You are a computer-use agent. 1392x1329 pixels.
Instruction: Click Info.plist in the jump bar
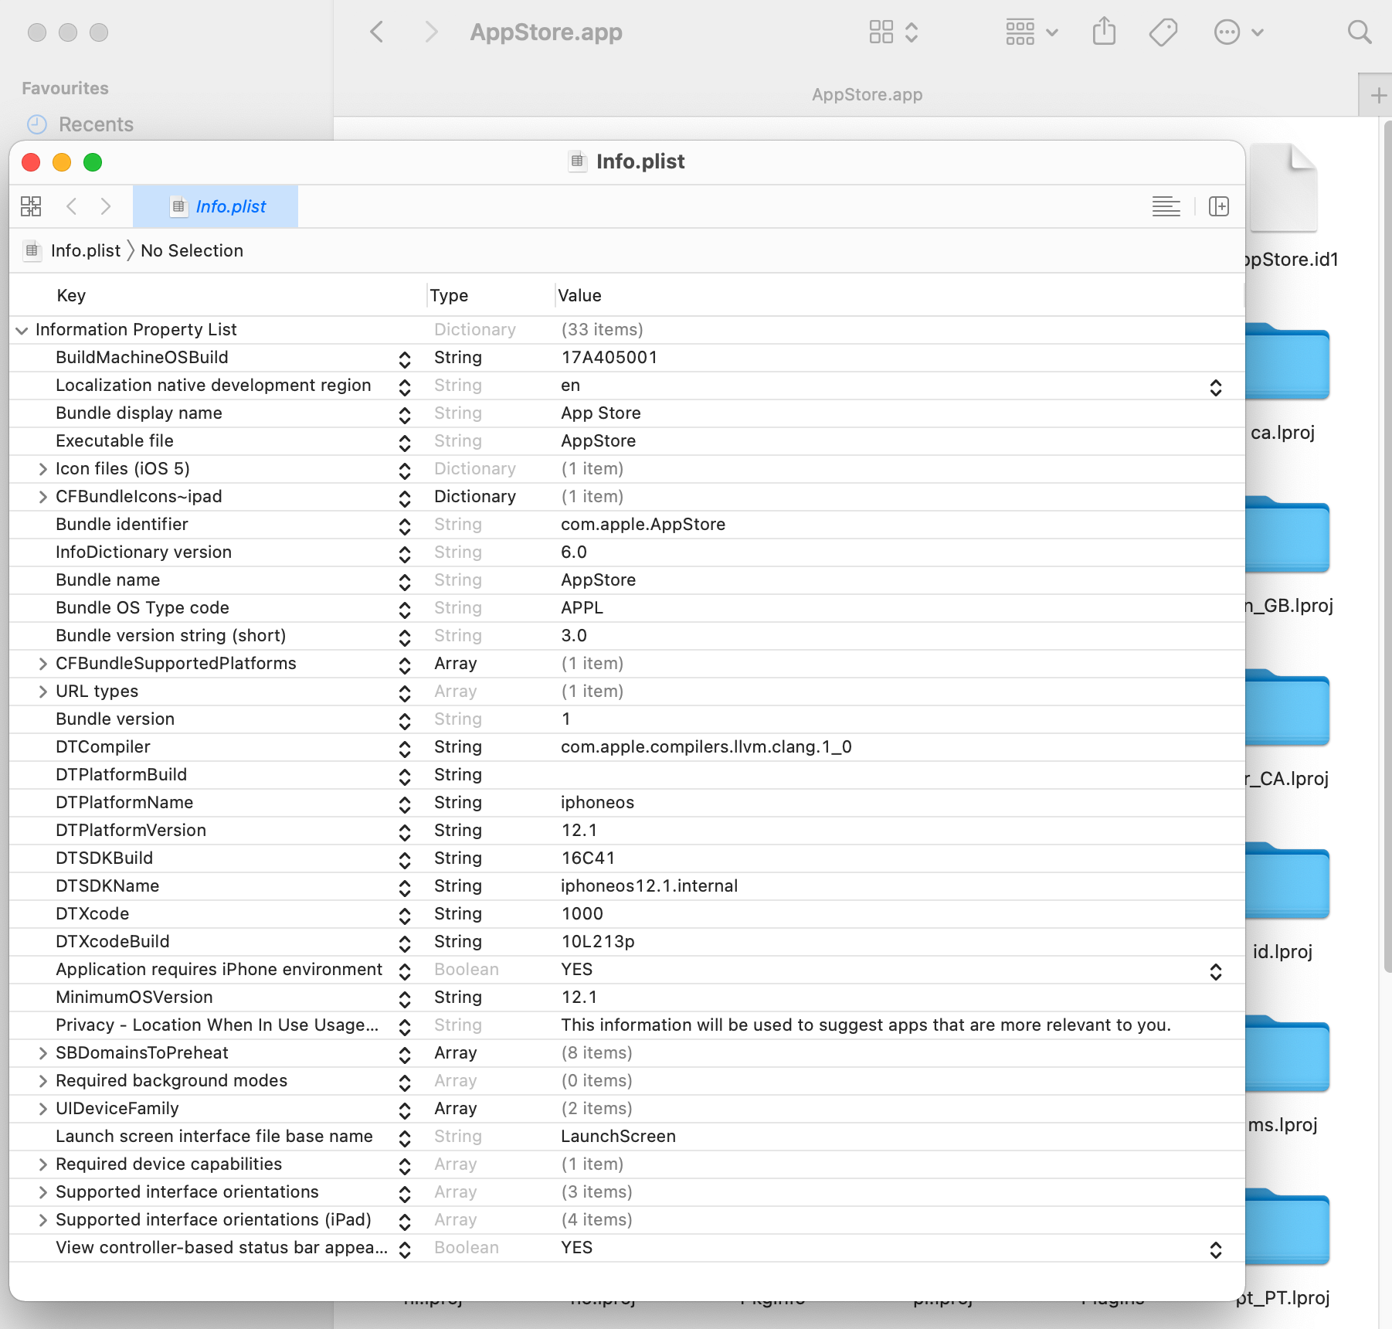coord(86,250)
